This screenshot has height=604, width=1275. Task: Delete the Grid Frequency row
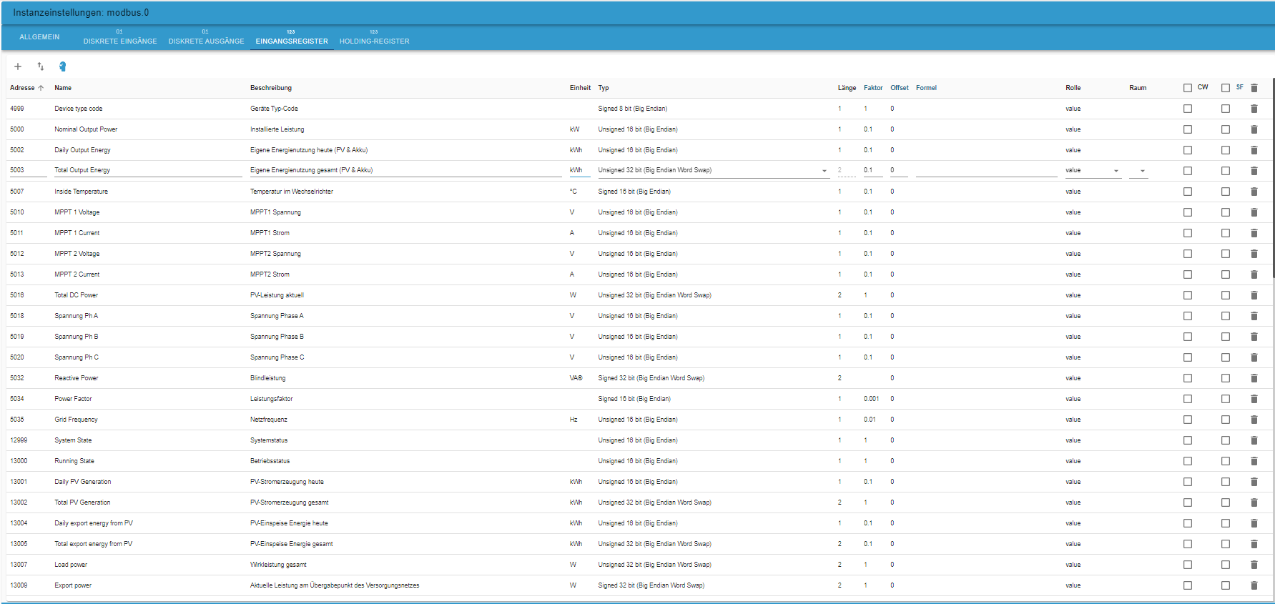click(1254, 420)
